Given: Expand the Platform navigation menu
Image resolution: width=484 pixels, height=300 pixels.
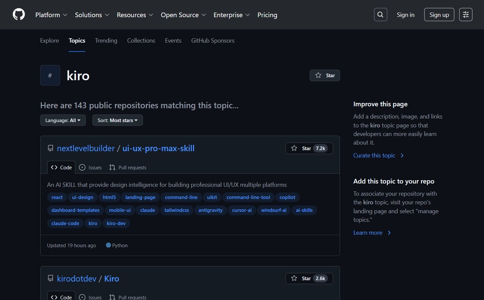Looking at the screenshot, I should click(51, 15).
